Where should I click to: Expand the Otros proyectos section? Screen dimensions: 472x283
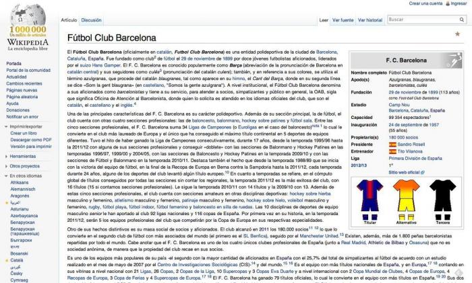pyautogui.click(x=6, y=166)
